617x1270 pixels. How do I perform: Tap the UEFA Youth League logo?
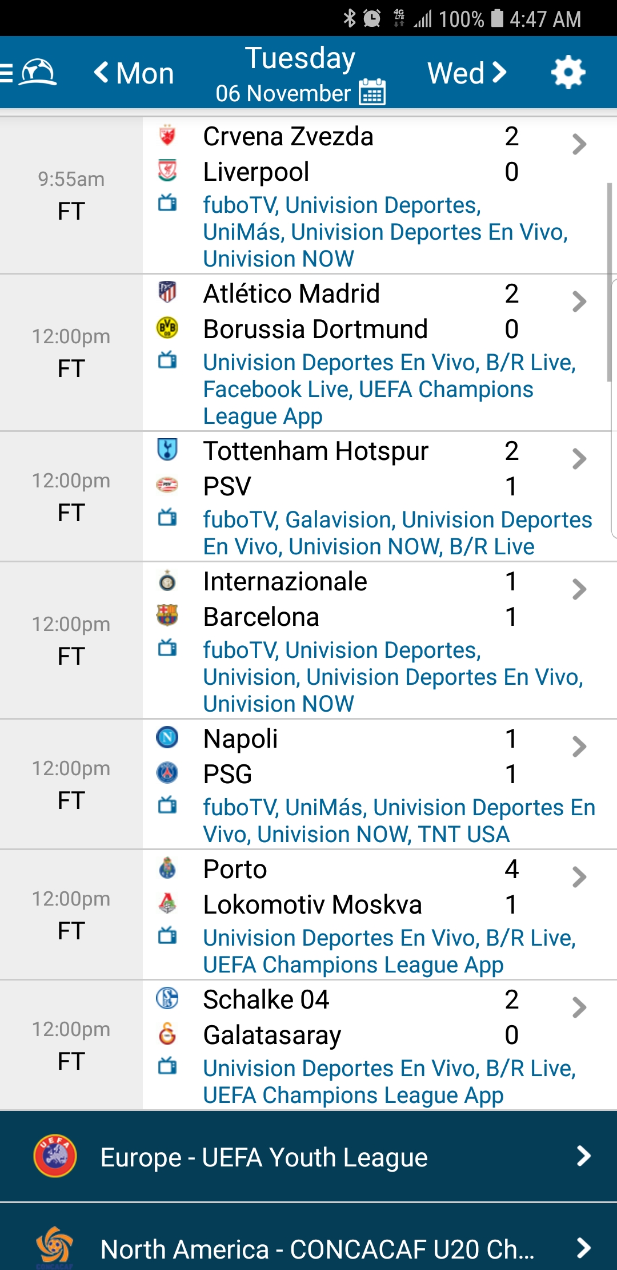(x=55, y=1156)
